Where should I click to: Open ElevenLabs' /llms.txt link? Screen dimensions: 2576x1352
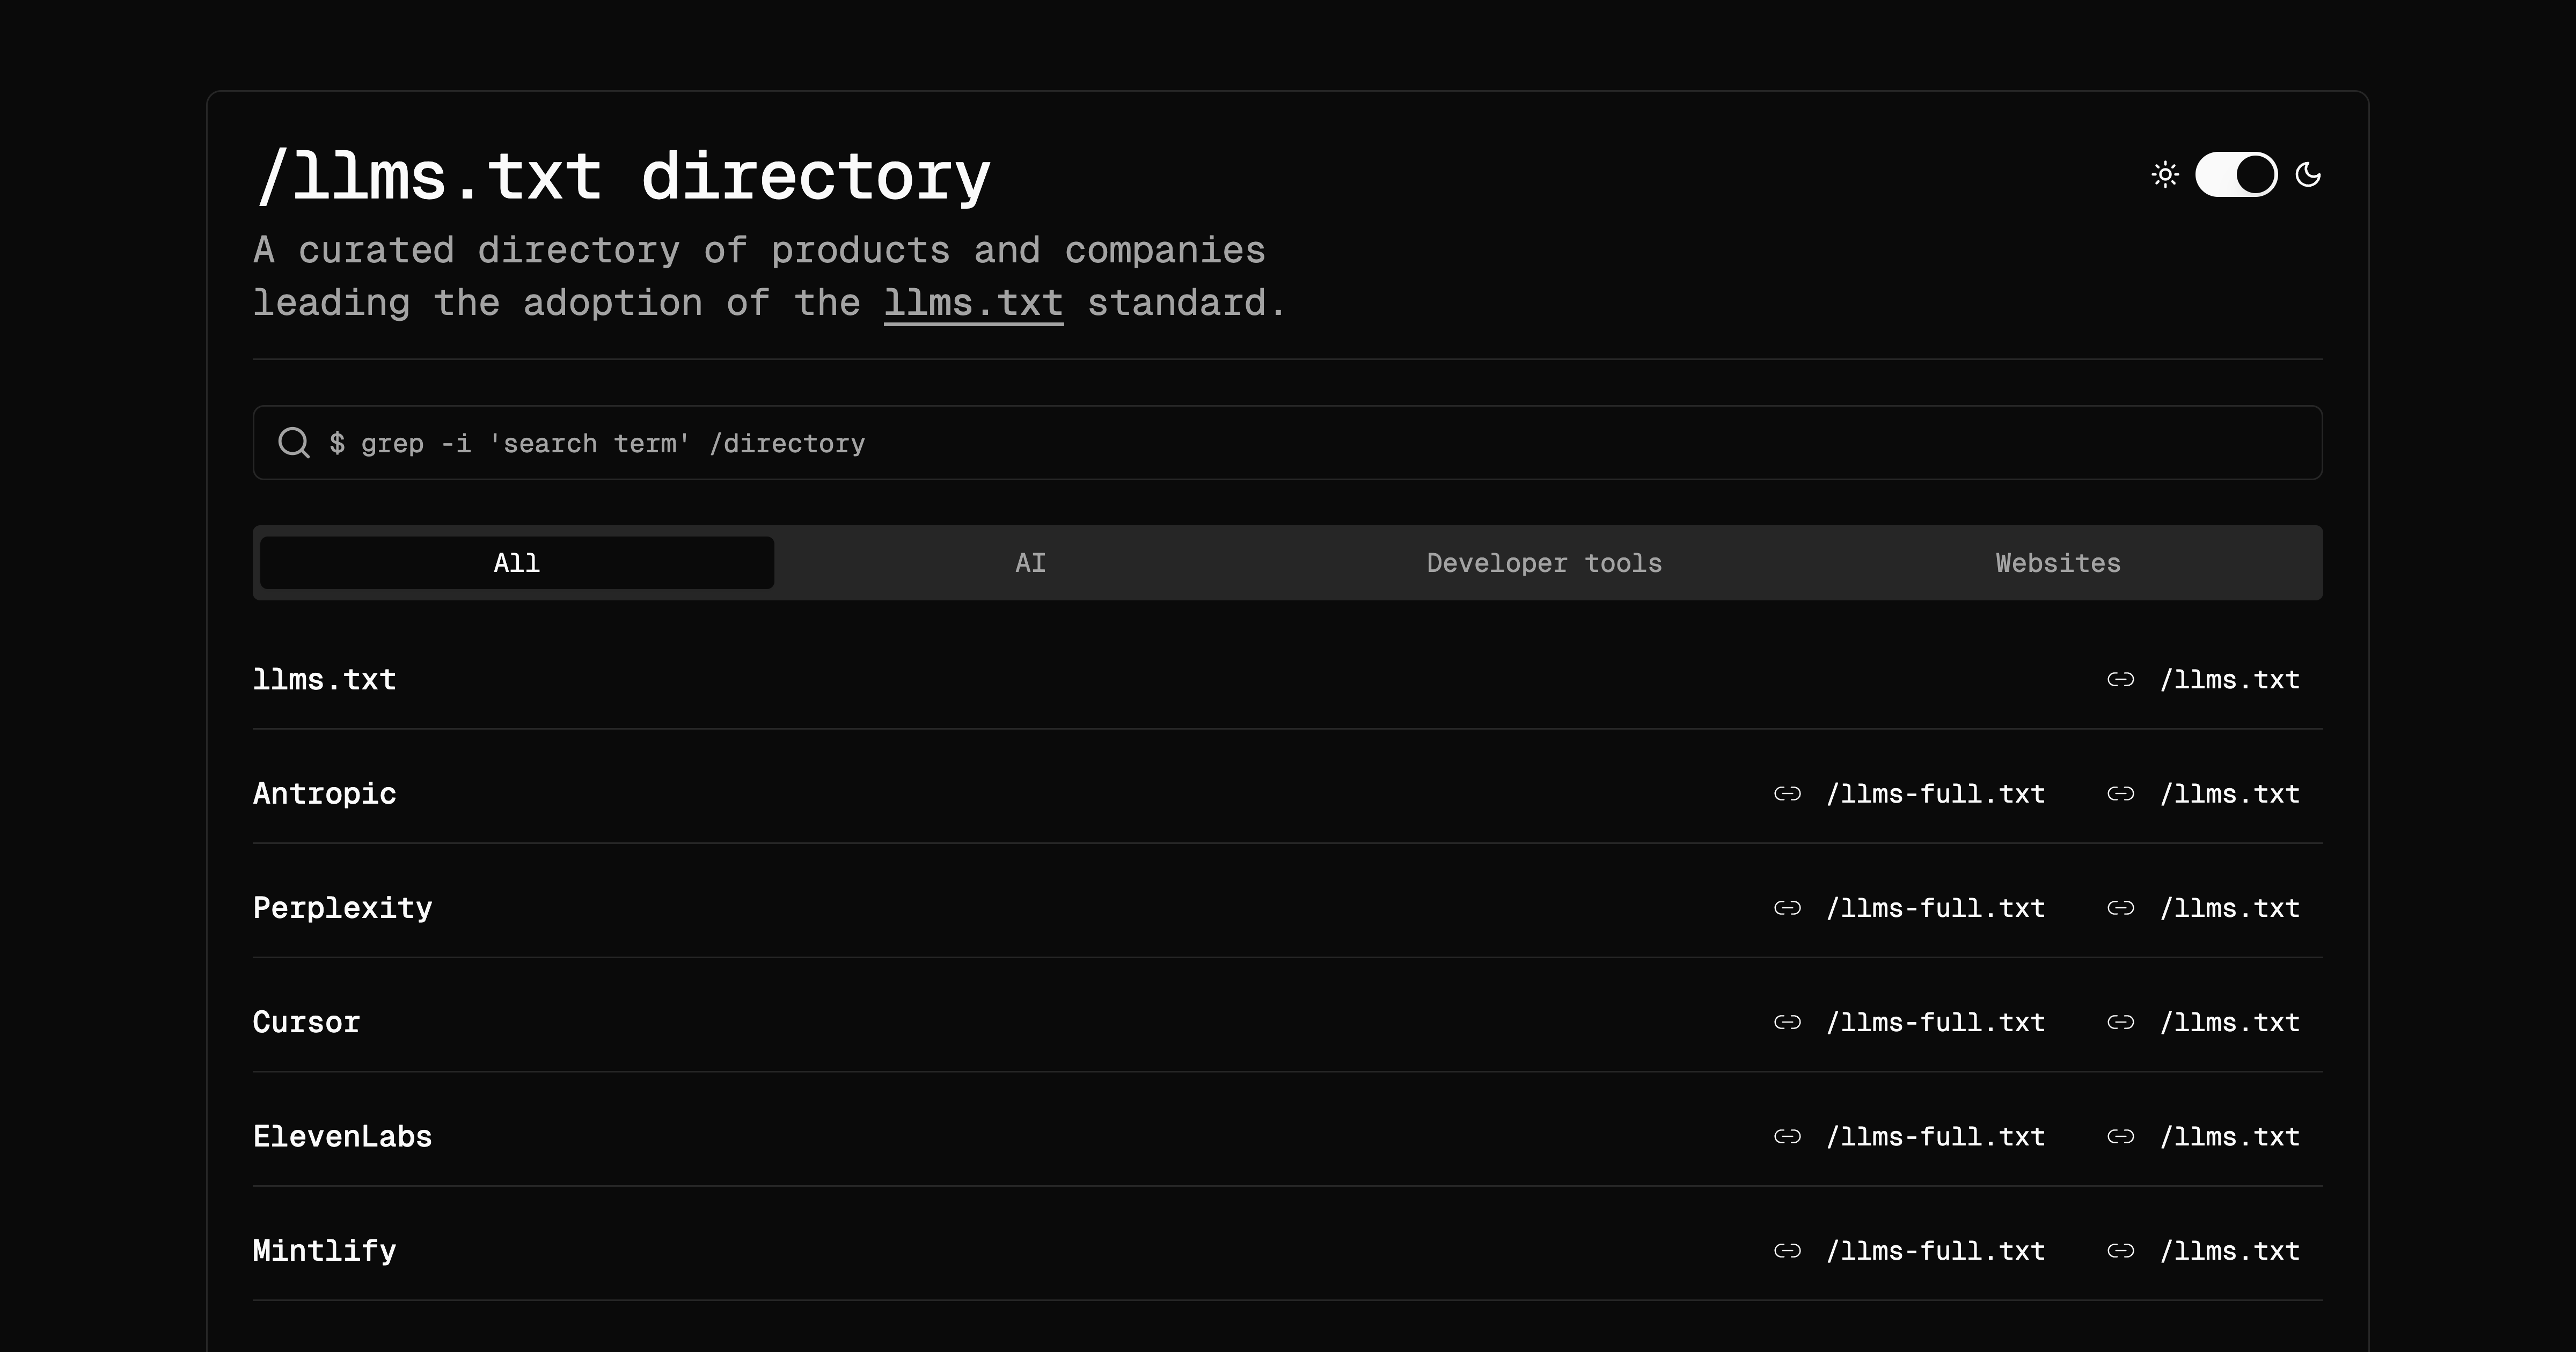click(x=2229, y=1137)
